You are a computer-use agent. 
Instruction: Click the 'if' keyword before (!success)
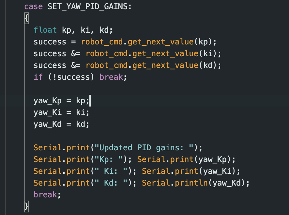point(38,77)
